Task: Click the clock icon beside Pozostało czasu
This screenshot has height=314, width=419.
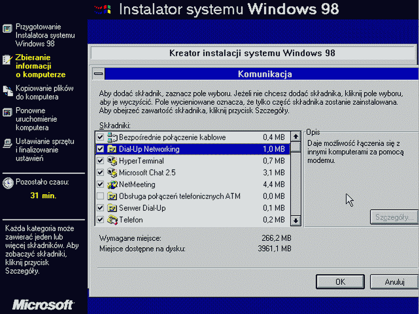Action: coord(8,183)
